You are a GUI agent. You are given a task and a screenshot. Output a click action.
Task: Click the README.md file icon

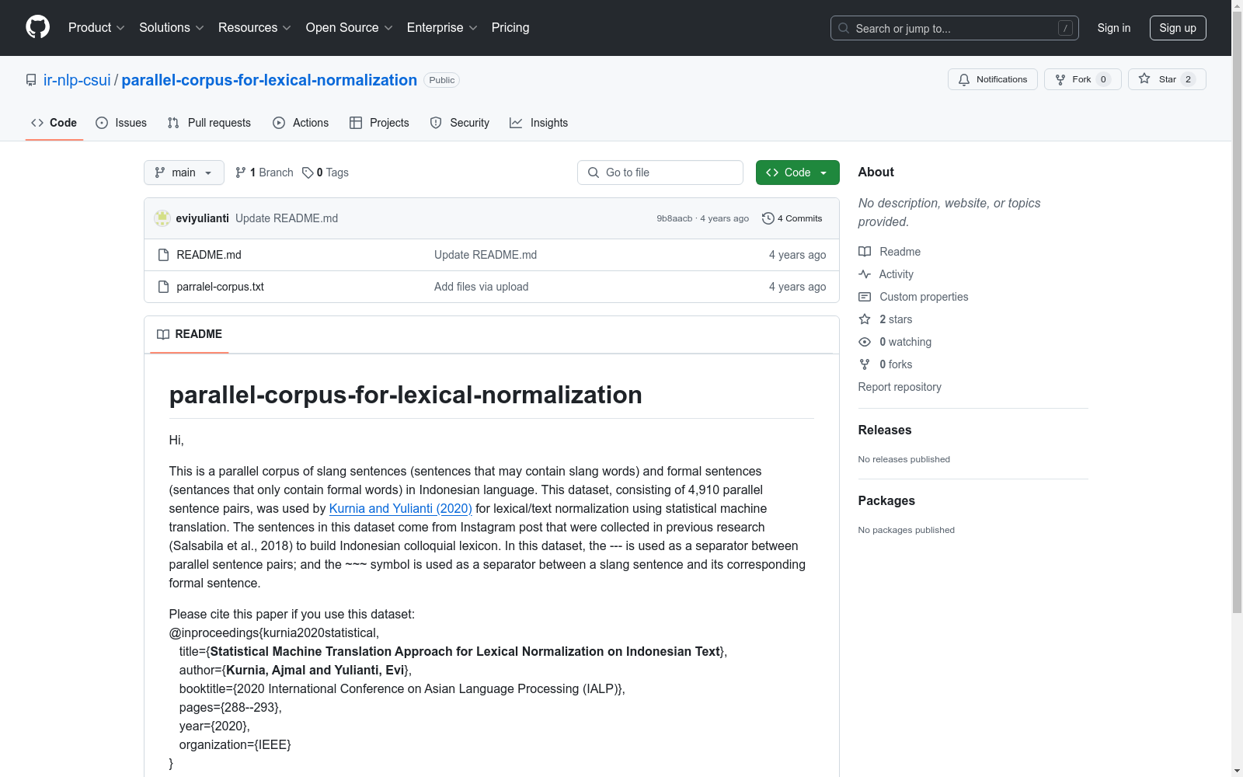[x=163, y=255]
